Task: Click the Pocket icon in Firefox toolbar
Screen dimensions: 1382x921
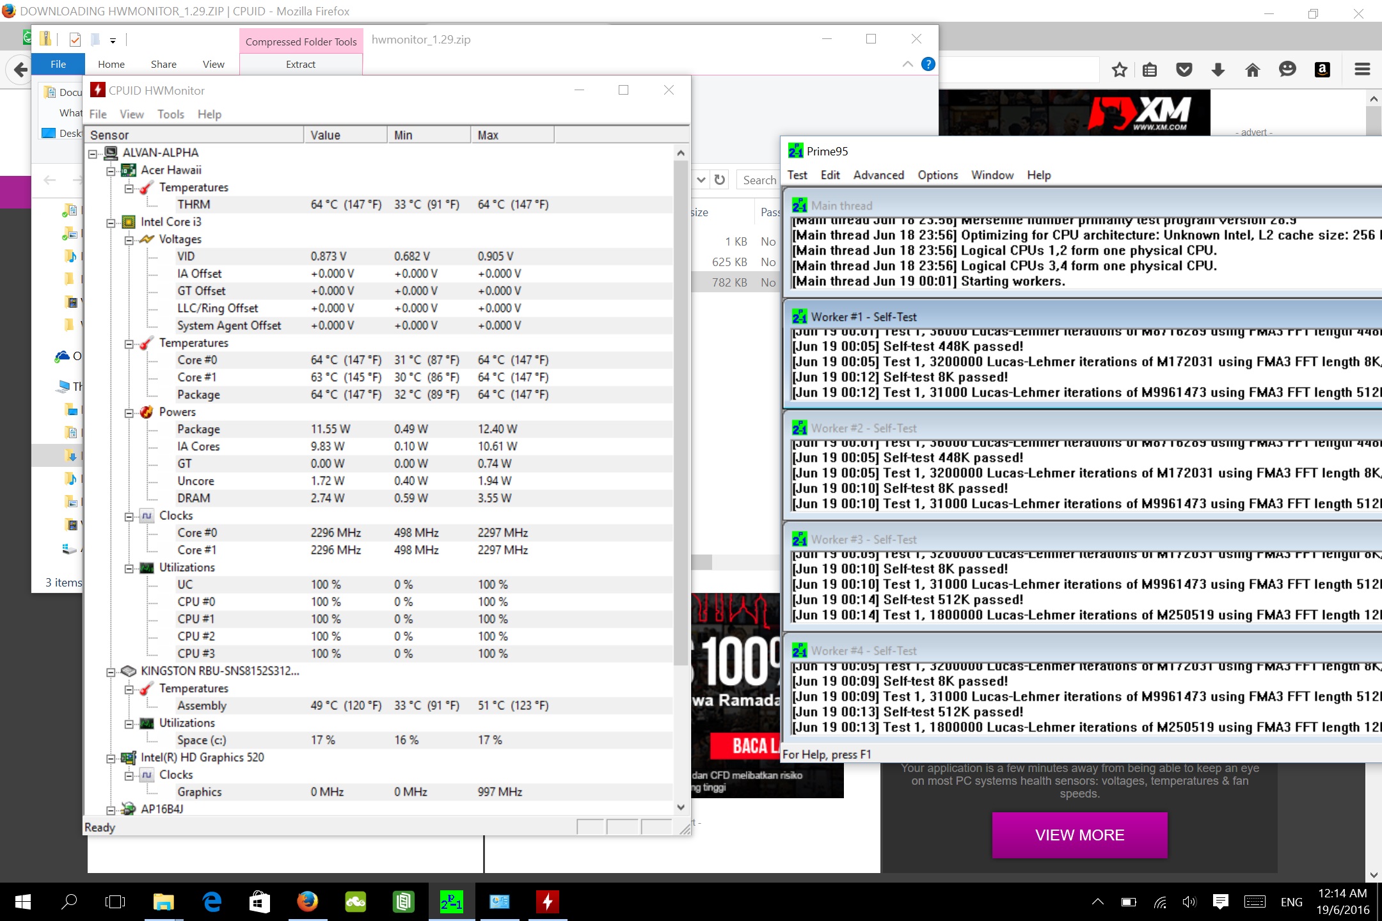Action: click(x=1184, y=70)
